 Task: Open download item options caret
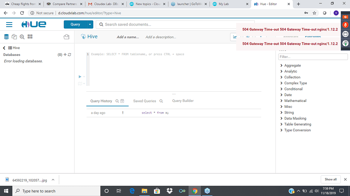pyautogui.click(x=53, y=180)
